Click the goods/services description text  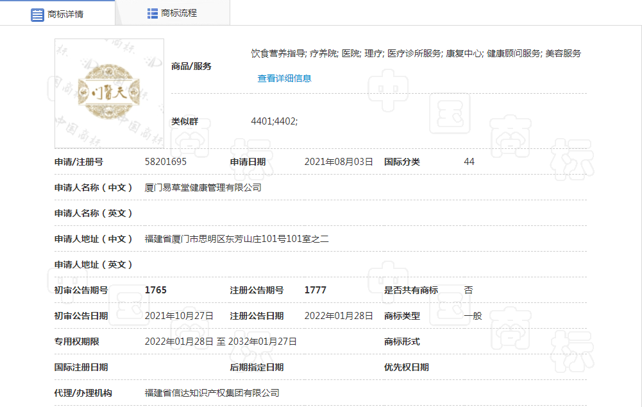[416, 53]
